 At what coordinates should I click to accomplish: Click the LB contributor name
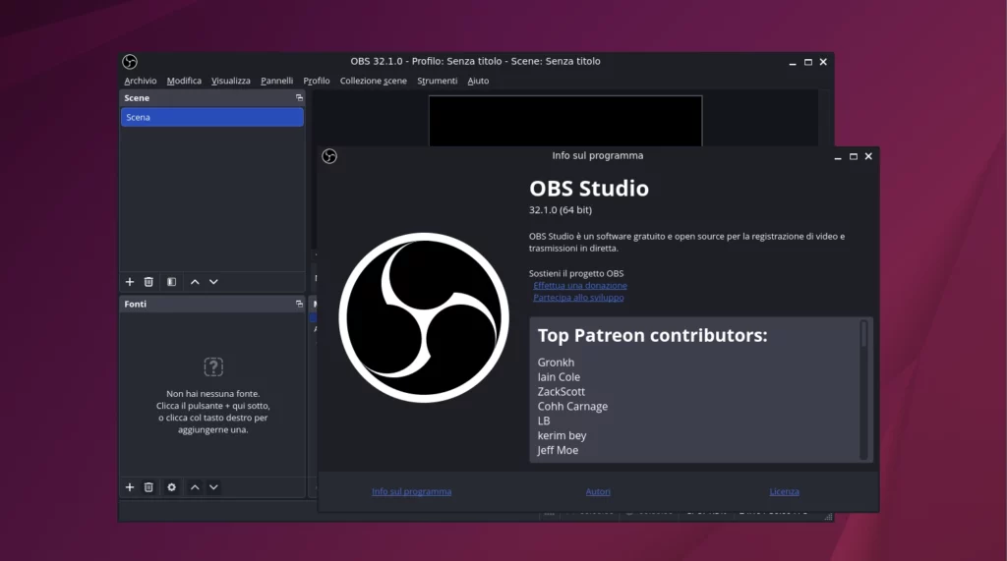544,421
